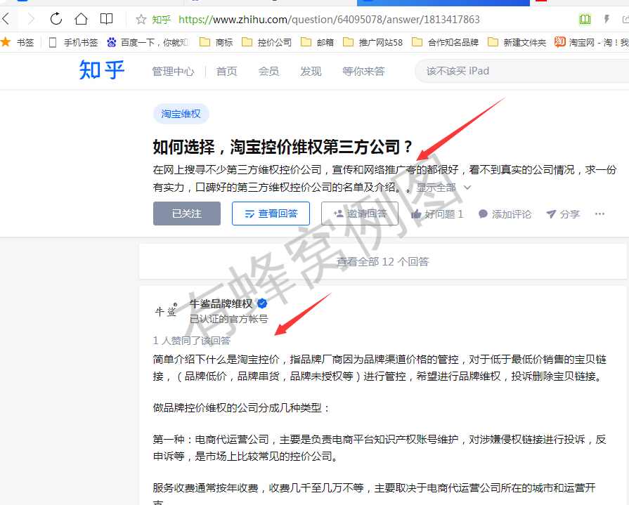The width and height of the screenshot is (629, 505).
Task: Open 等你来答 nav item
Action: tap(363, 72)
